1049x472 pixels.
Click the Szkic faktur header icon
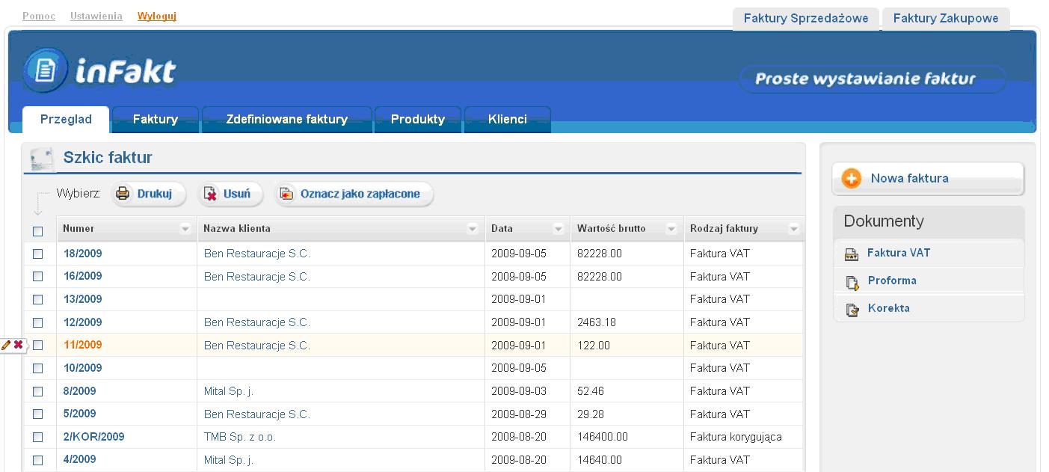[41, 159]
